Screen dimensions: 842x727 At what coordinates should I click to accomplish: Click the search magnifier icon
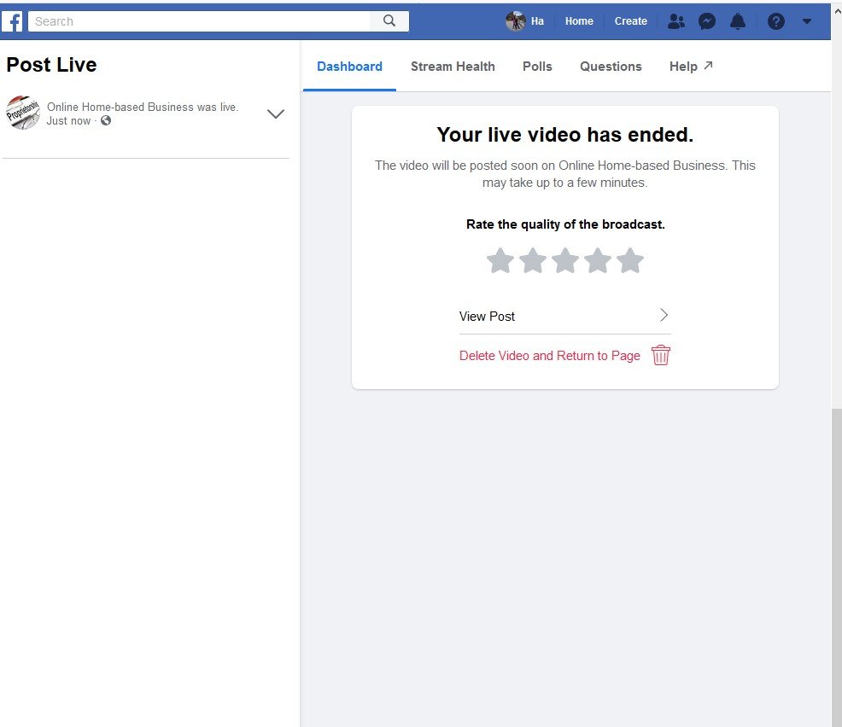pyautogui.click(x=389, y=20)
